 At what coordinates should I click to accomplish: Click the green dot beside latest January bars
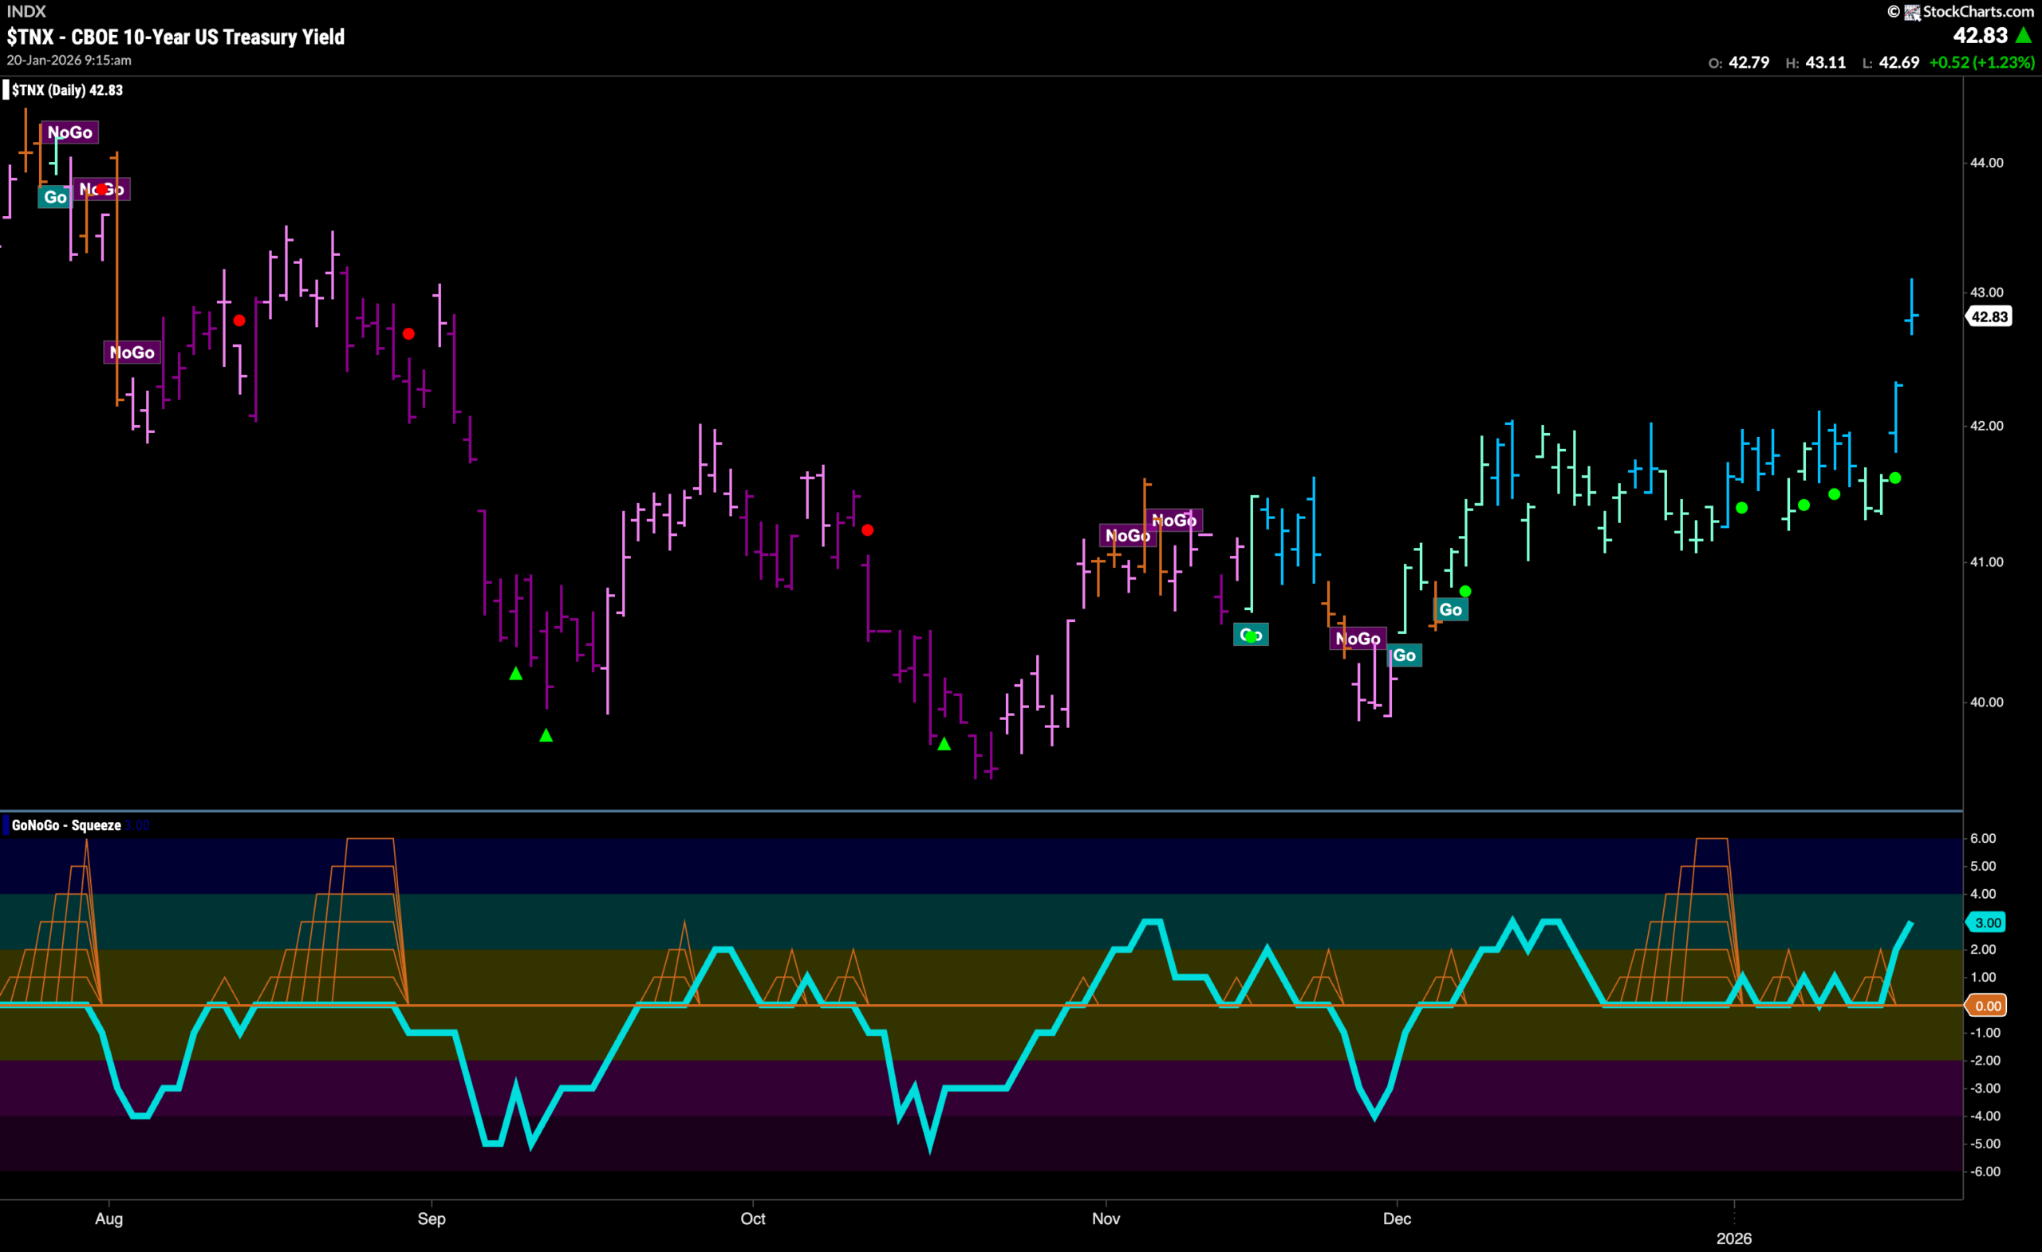[x=1894, y=478]
